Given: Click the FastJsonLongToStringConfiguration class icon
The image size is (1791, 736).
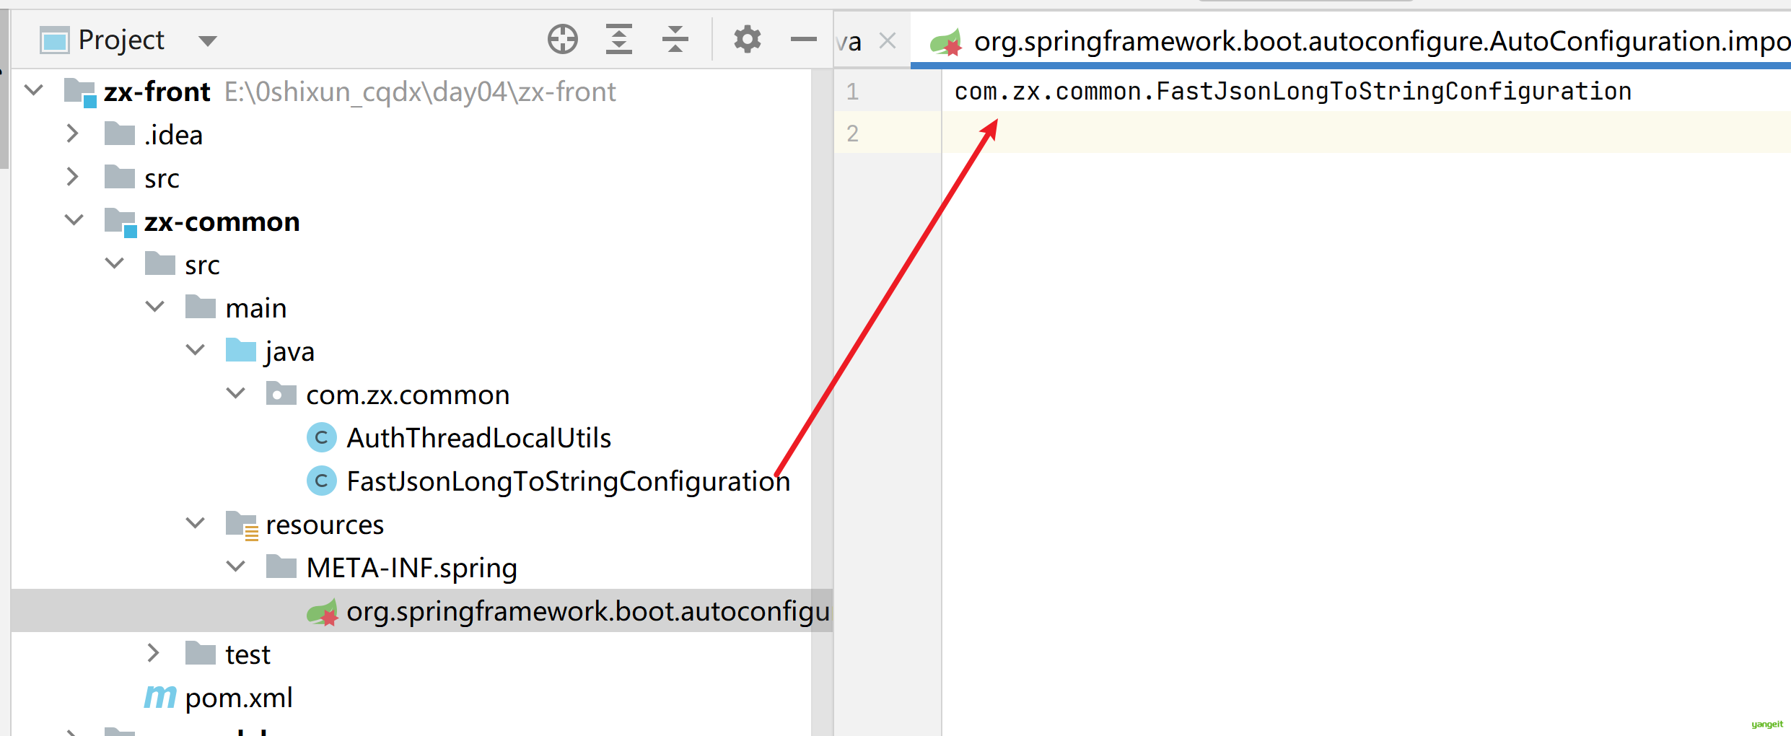Looking at the screenshot, I should point(321,481).
